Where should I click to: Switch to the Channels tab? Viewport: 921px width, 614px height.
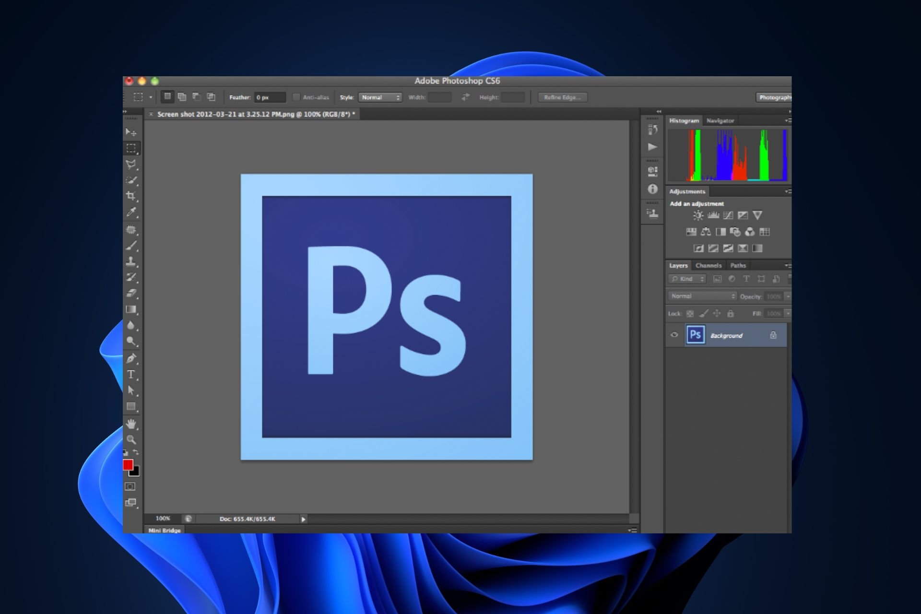tap(708, 265)
